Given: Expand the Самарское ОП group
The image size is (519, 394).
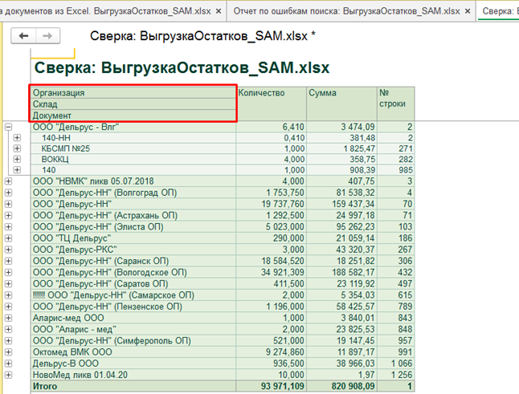Looking at the screenshot, I should (x=8, y=295).
